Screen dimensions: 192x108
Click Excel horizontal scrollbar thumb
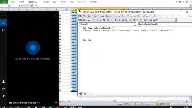pos(137,101)
